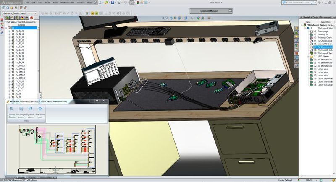
Task: Select the 2U_B3_J4 component in the tree
Action: pyautogui.click(x=19, y=47)
